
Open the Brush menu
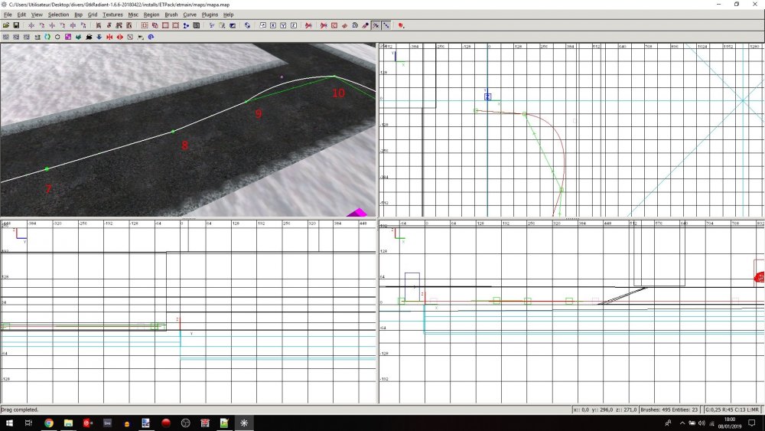pyautogui.click(x=171, y=15)
